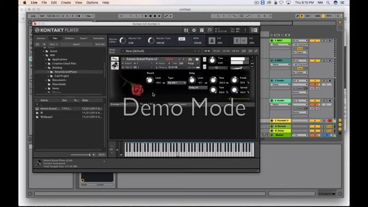Viewport: 368px width, 207px height.
Task: Toggle MIDI map mode in Ableton
Action: tap(318, 16)
